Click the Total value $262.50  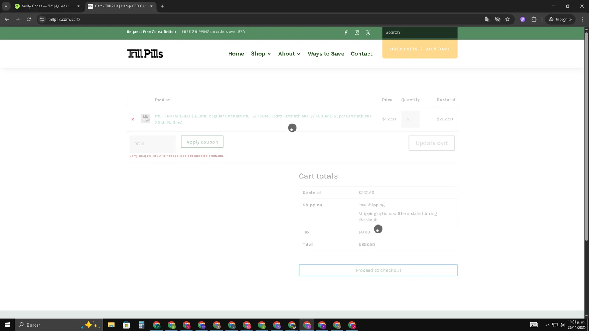tap(366, 244)
